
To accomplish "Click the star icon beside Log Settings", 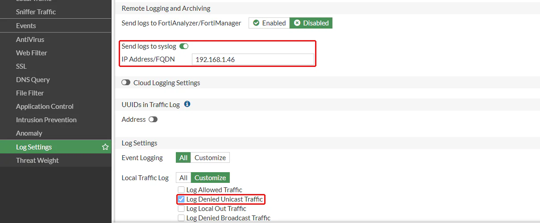I will click(105, 147).
